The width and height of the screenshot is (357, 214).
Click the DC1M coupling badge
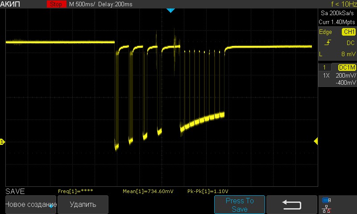pyautogui.click(x=347, y=67)
